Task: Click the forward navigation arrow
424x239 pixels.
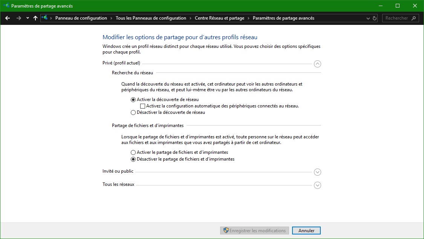Action: (x=19, y=18)
